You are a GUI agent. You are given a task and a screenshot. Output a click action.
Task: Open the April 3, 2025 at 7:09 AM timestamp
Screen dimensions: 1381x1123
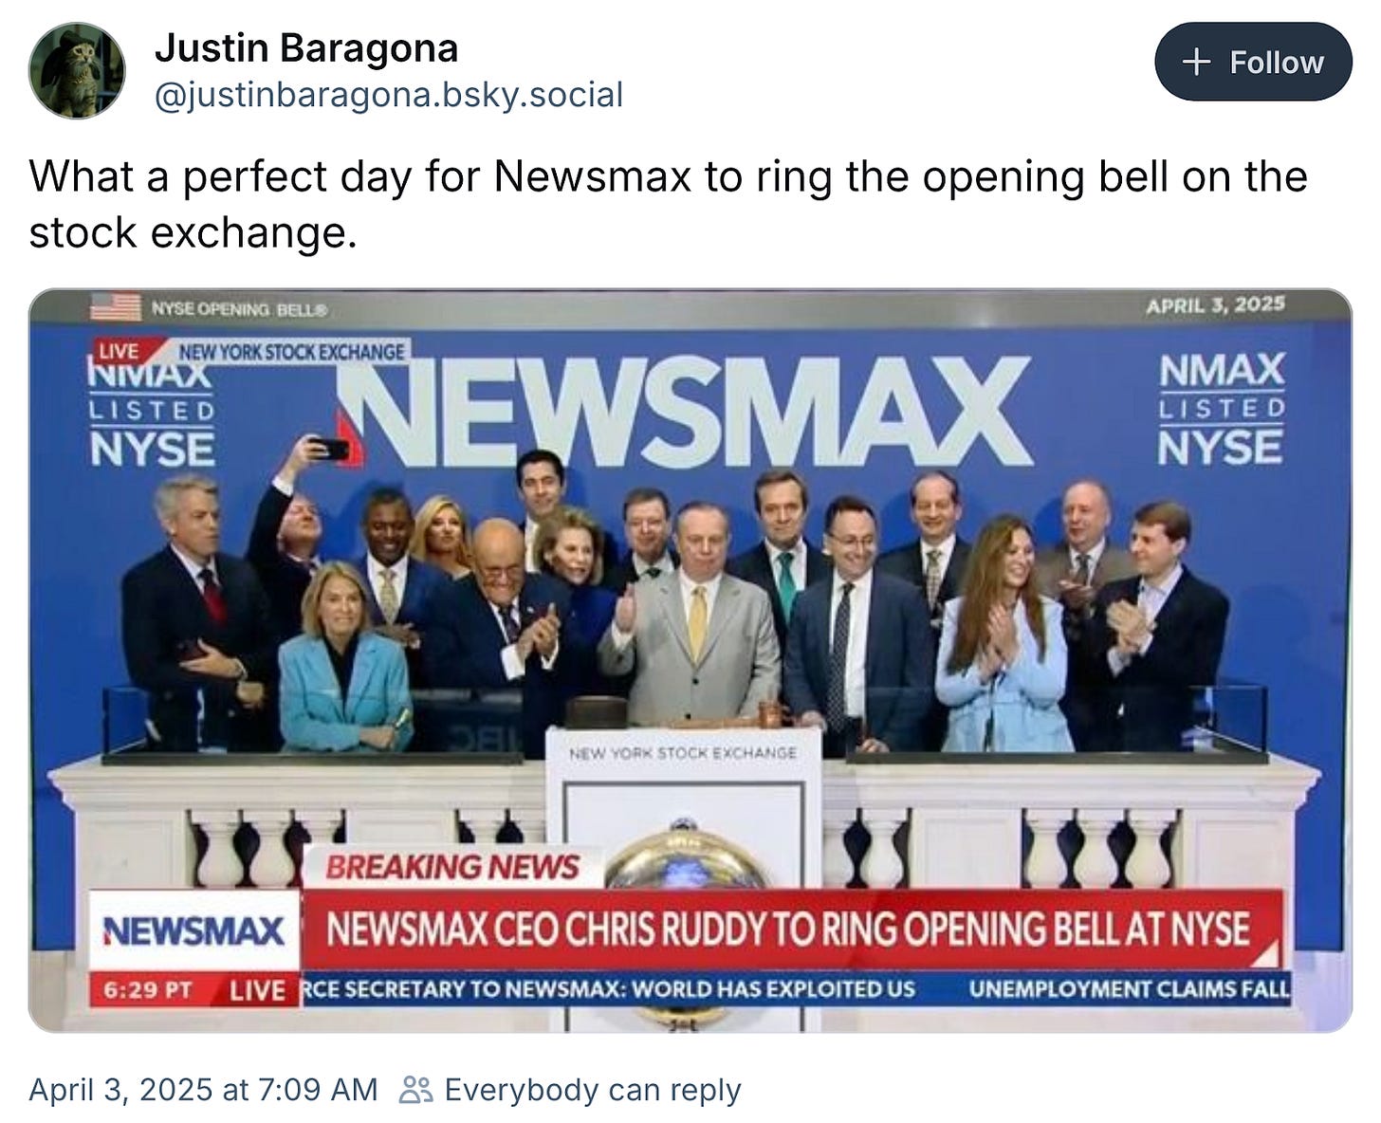tap(203, 1090)
